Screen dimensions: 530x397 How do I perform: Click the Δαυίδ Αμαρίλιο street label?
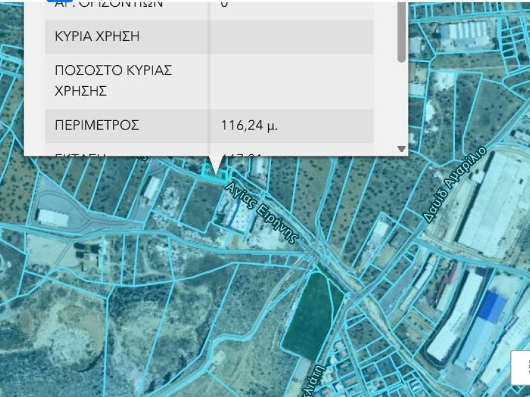455,185
